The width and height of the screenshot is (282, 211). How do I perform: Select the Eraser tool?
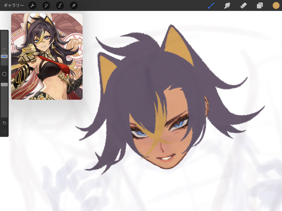(x=244, y=5)
